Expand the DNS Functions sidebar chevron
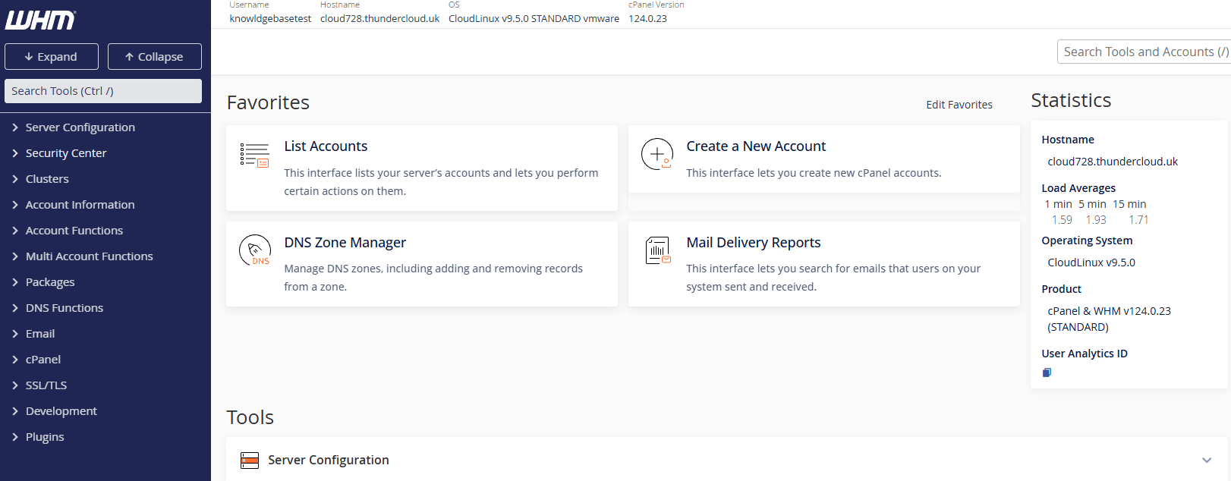This screenshot has height=481, width=1231. pyautogui.click(x=15, y=308)
